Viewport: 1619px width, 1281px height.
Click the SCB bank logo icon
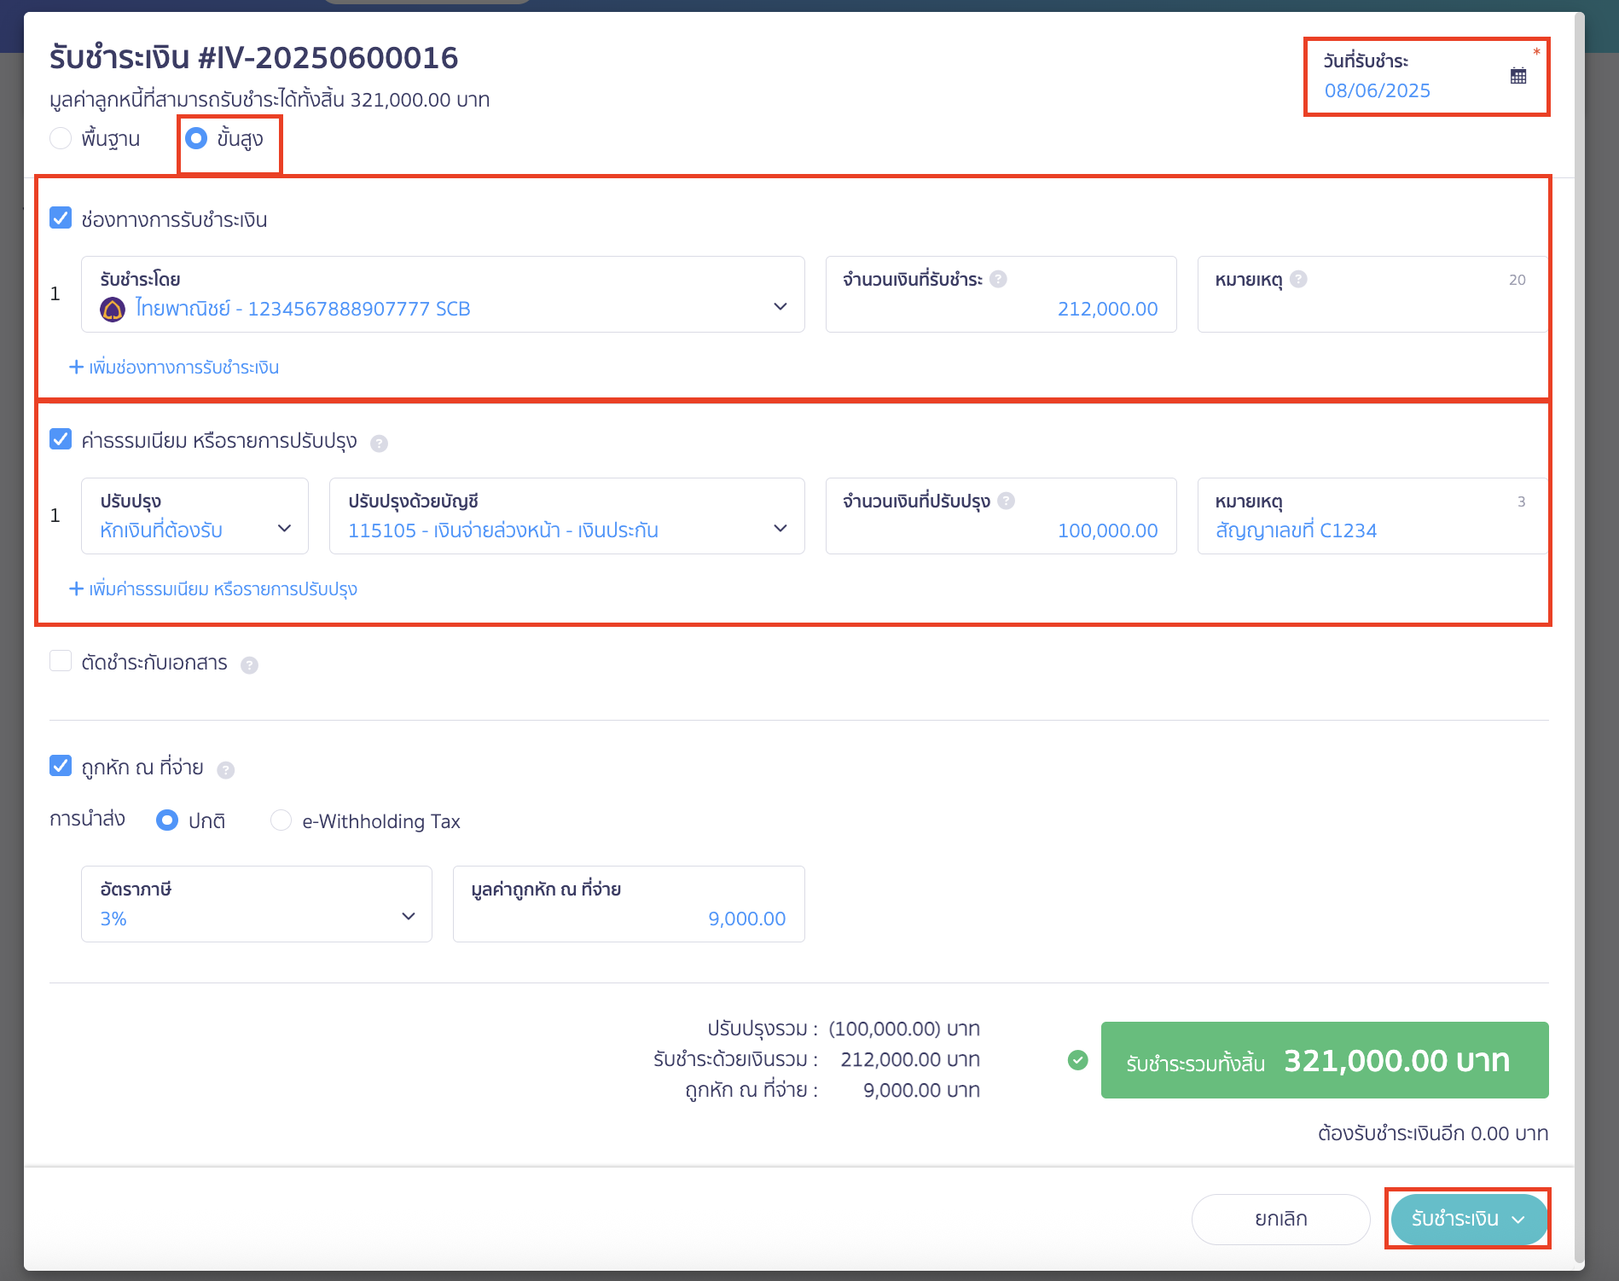tap(113, 309)
